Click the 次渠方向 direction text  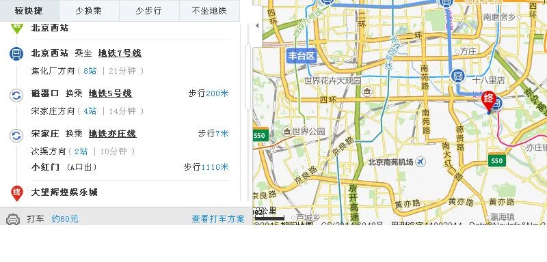coord(49,151)
